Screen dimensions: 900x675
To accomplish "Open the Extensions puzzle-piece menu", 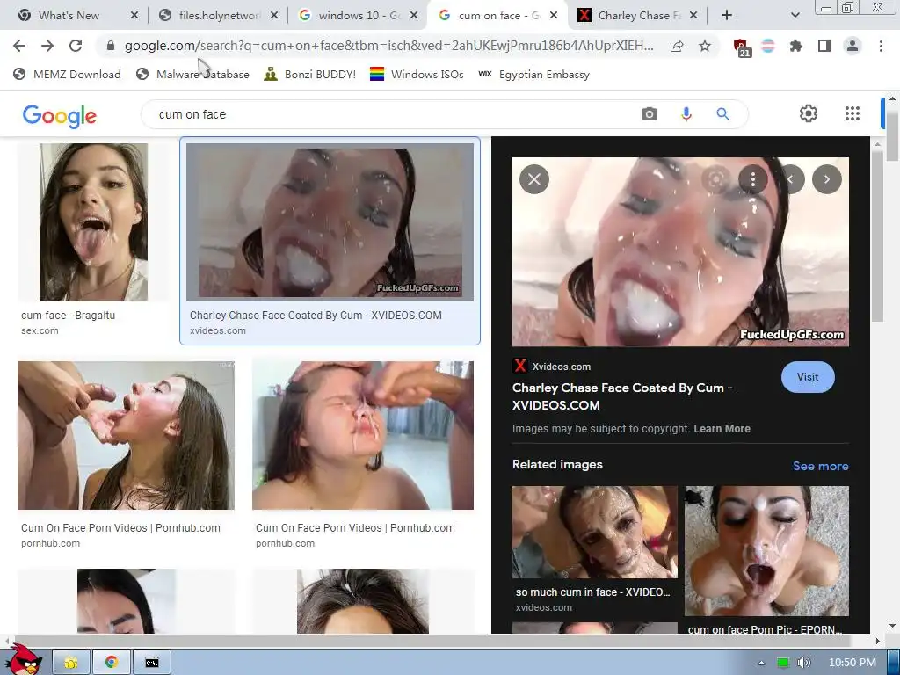I will pyautogui.click(x=796, y=46).
